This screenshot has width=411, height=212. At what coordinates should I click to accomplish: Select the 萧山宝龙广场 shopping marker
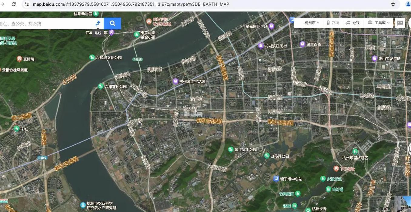pos(374,58)
